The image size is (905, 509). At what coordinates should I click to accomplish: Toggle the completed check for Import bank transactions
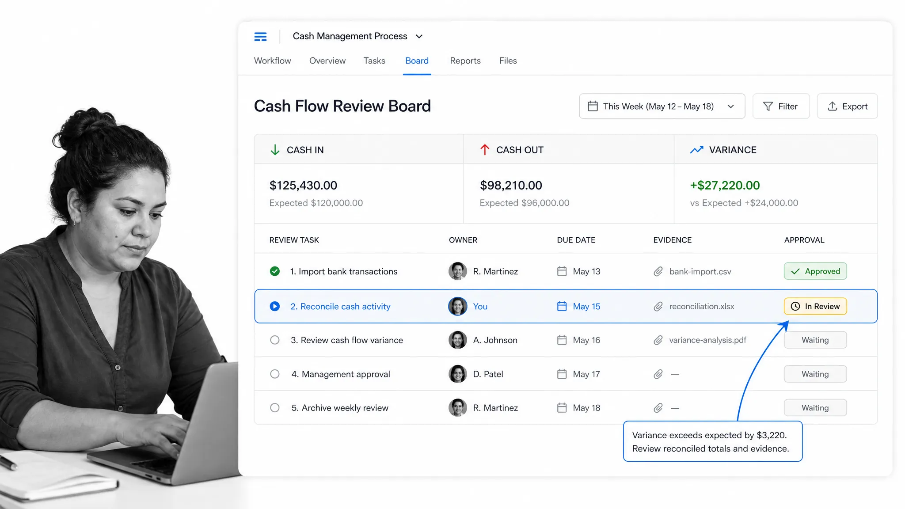[x=275, y=271]
